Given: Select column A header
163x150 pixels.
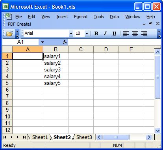Looking at the screenshot, I should (28, 49).
